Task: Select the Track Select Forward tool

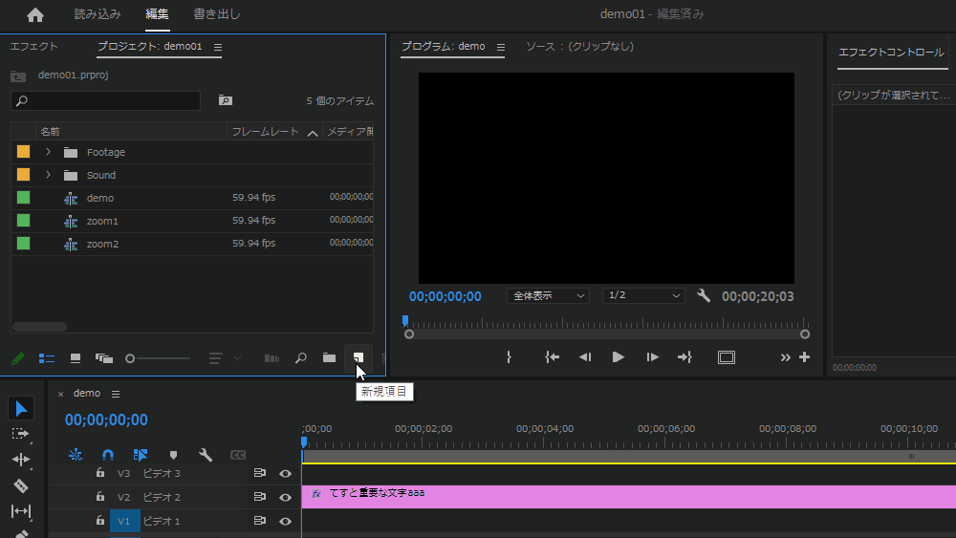Action: (x=21, y=434)
